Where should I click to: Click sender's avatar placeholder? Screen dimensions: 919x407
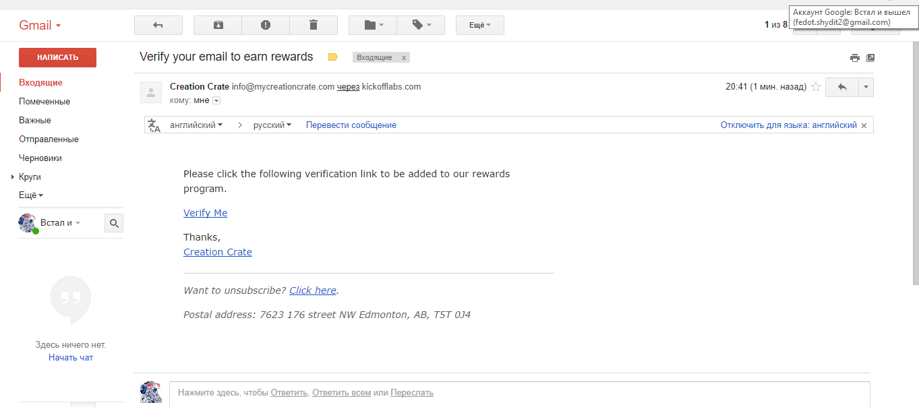[151, 92]
